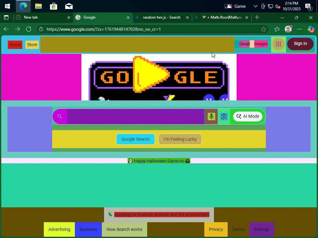The width and height of the screenshot is (318, 238).
Task: Go forward in browser history
Action: (17, 29)
